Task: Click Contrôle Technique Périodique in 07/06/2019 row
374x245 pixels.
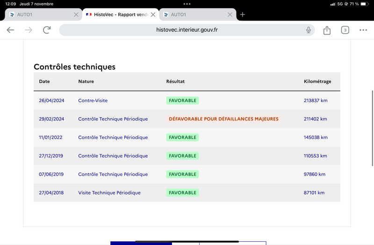Action: [x=113, y=174]
